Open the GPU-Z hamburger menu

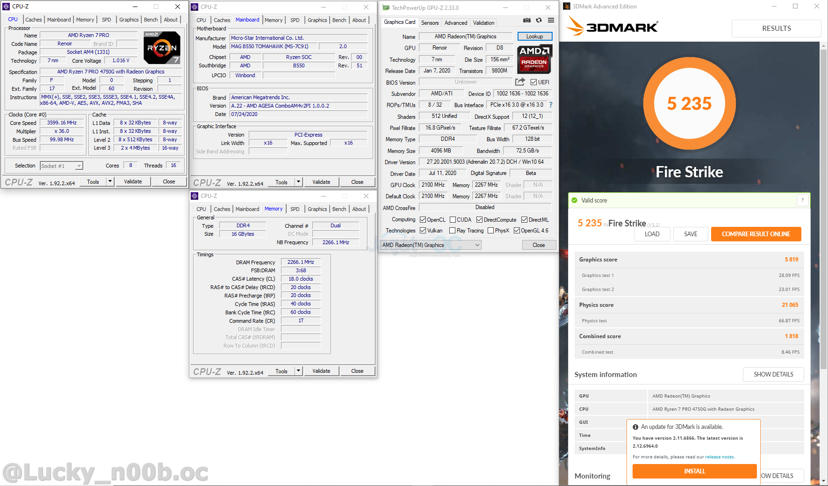[551, 20]
